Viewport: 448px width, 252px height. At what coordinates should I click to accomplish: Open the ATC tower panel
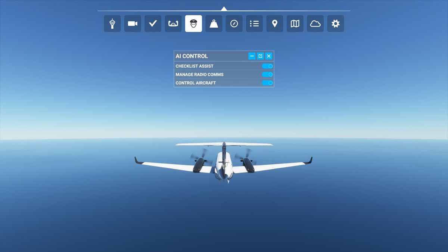[x=112, y=23]
